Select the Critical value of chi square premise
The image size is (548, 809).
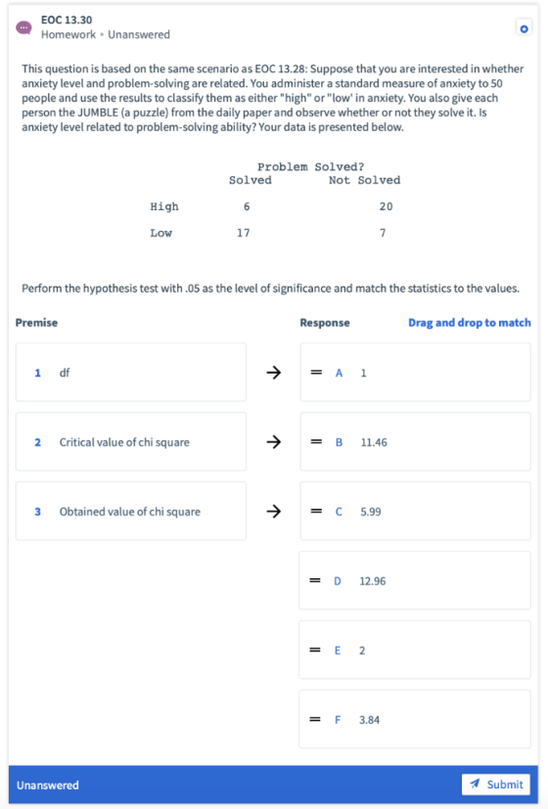click(x=131, y=441)
